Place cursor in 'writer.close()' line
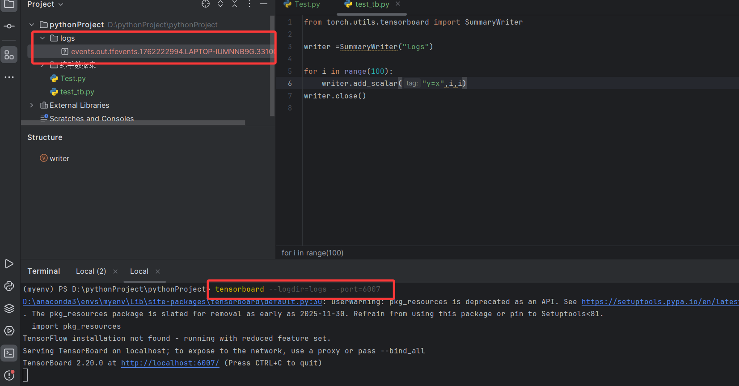Viewport: 739px width, 386px height. pos(335,96)
